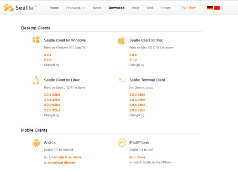Image resolution: width=238 pixels, height=172 pixels.
Task: Open the Terminal client ChangeLog
Action: [137, 115]
